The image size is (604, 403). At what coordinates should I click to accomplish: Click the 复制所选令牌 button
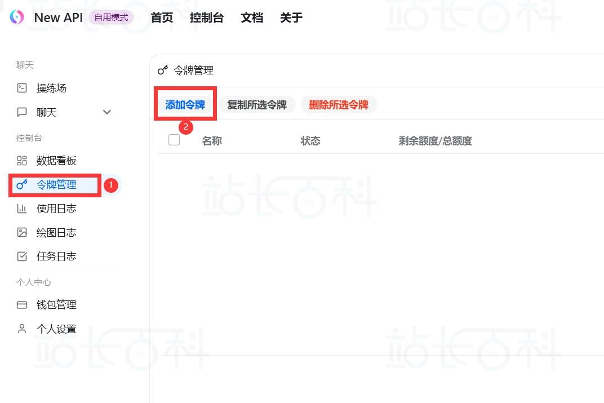257,104
